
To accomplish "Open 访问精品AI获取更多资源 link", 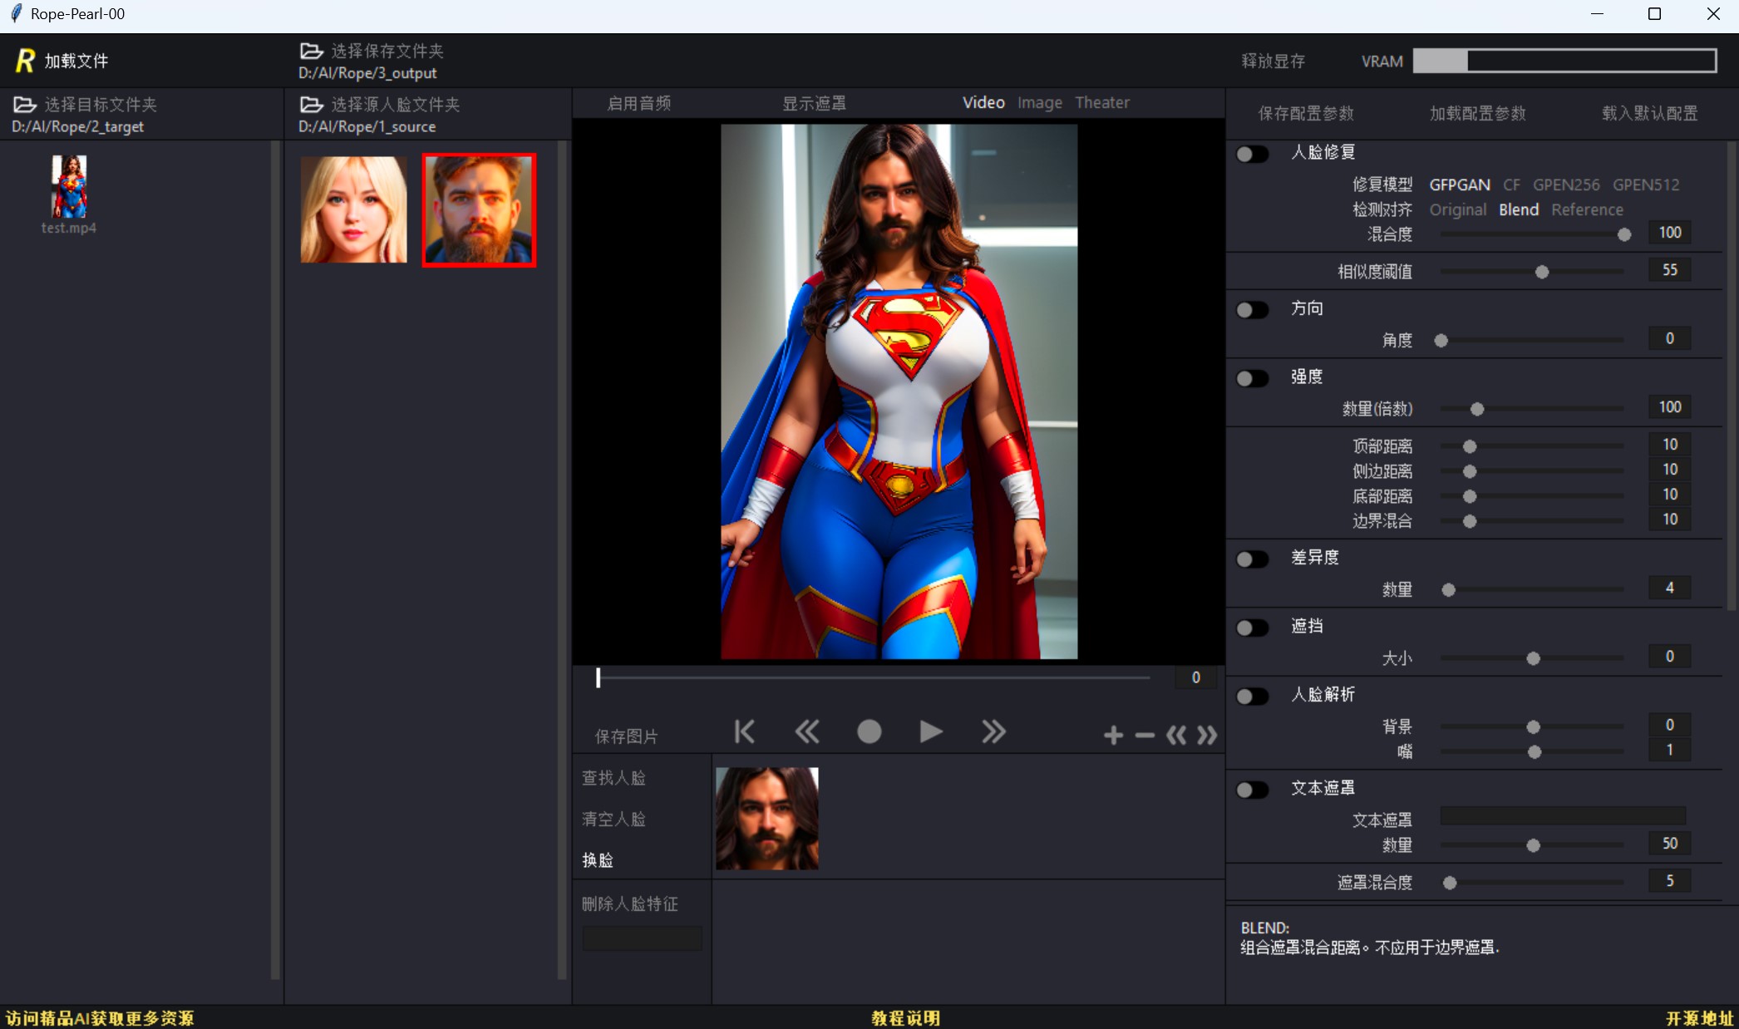I will (100, 1018).
